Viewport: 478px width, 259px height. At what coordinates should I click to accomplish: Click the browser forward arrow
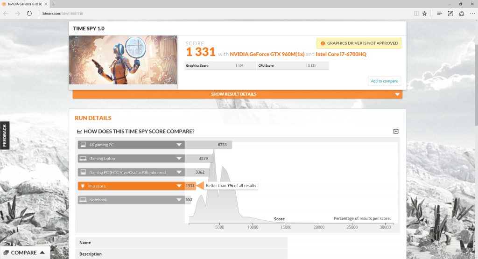coord(17,14)
